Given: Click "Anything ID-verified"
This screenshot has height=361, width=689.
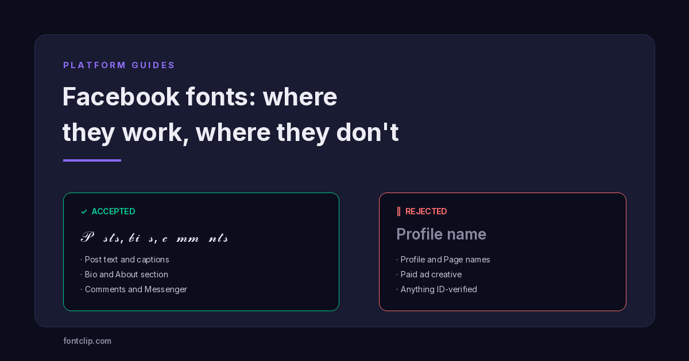Looking at the screenshot, I should 439,289.
